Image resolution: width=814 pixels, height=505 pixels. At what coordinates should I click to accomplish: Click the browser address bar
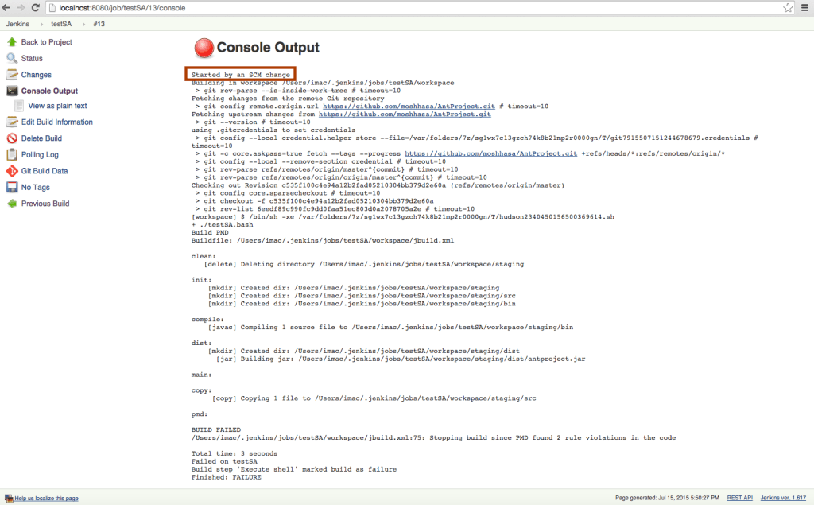tap(238, 7)
